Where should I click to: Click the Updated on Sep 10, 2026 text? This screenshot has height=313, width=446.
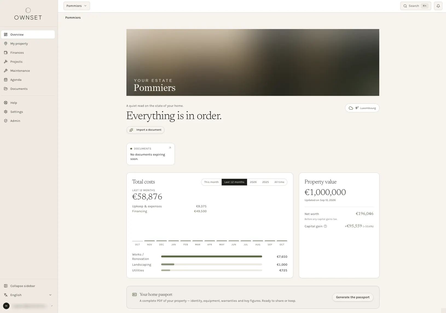pos(320,200)
